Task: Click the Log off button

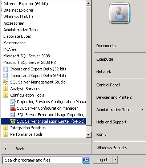Action: click(103, 160)
